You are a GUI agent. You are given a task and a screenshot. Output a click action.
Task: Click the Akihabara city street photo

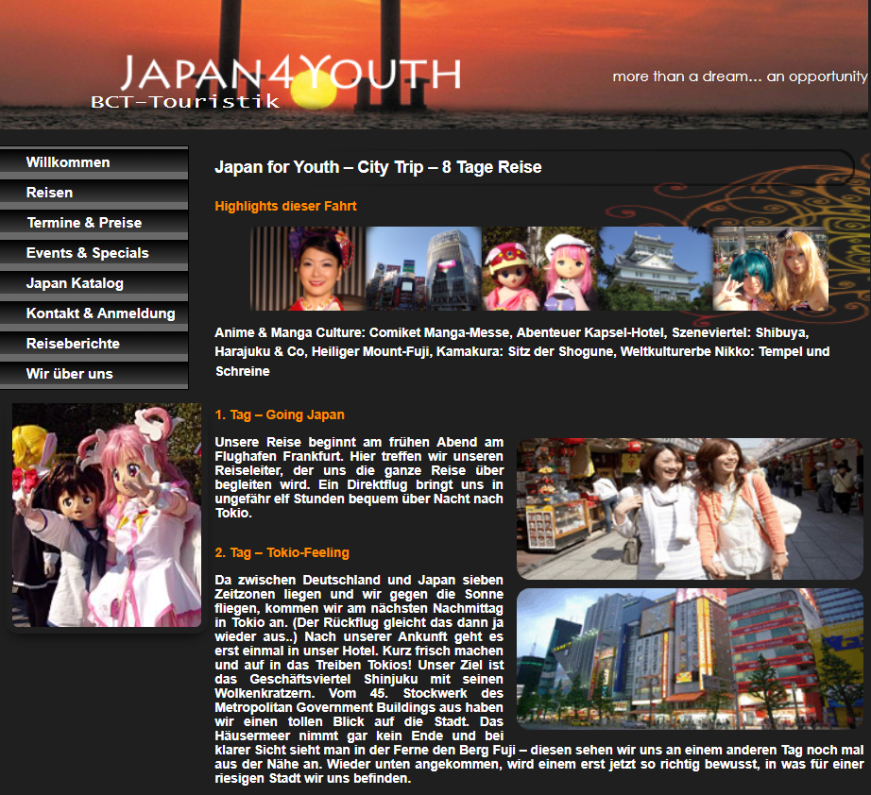click(690, 659)
